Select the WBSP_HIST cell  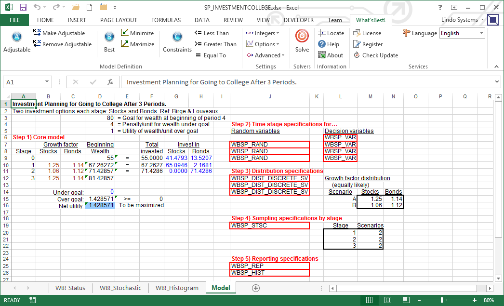click(270, 273)
